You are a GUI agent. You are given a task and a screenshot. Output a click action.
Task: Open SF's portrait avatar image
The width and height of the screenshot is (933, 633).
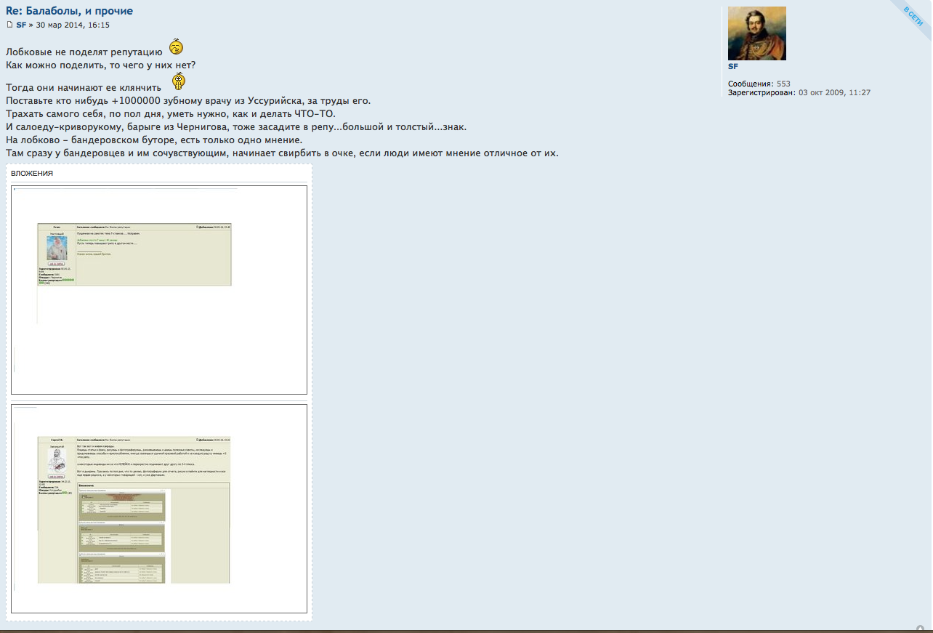[756, 33]
